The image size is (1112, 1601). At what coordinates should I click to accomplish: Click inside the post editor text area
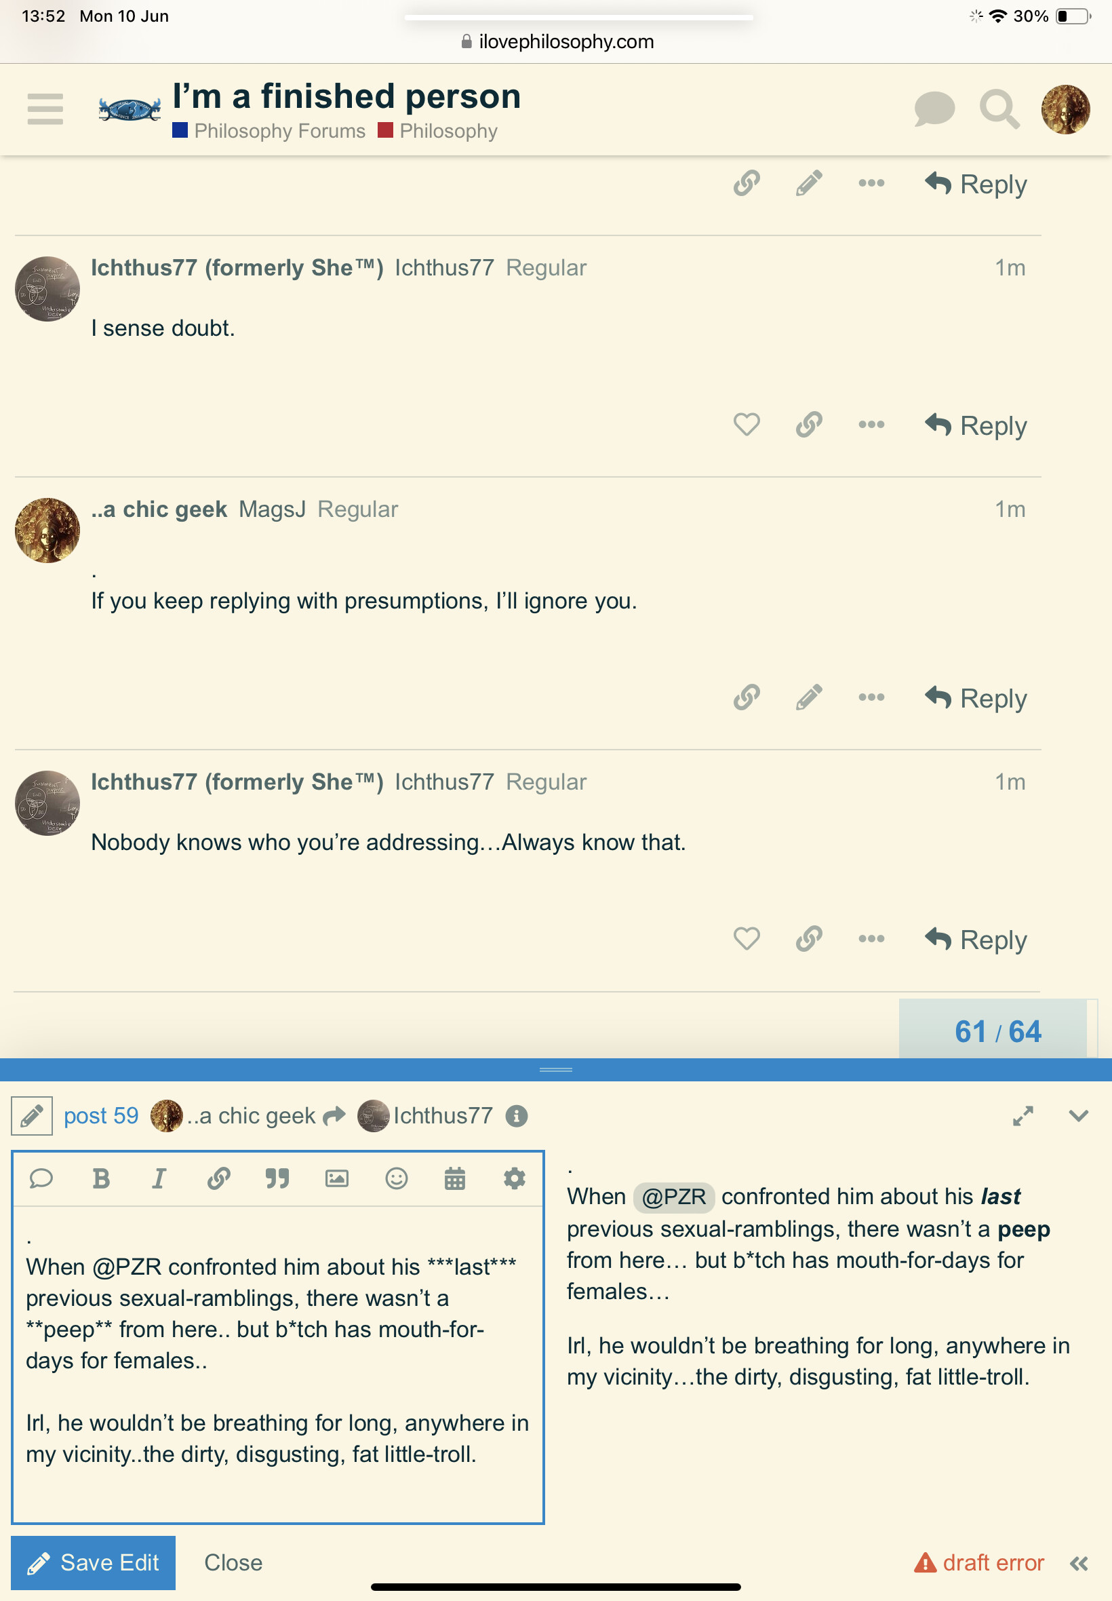point(277,1363)
